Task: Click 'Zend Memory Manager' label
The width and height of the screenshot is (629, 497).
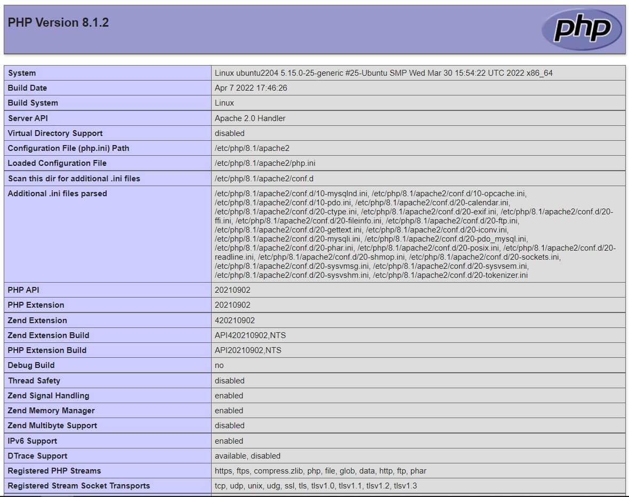Action: pyautogui.click(x=51, y=411)
